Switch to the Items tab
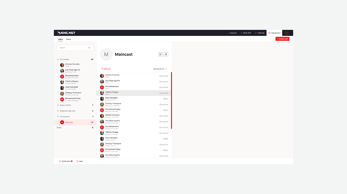The height and width of the screenshot is (194, 347). pos(69,39)
